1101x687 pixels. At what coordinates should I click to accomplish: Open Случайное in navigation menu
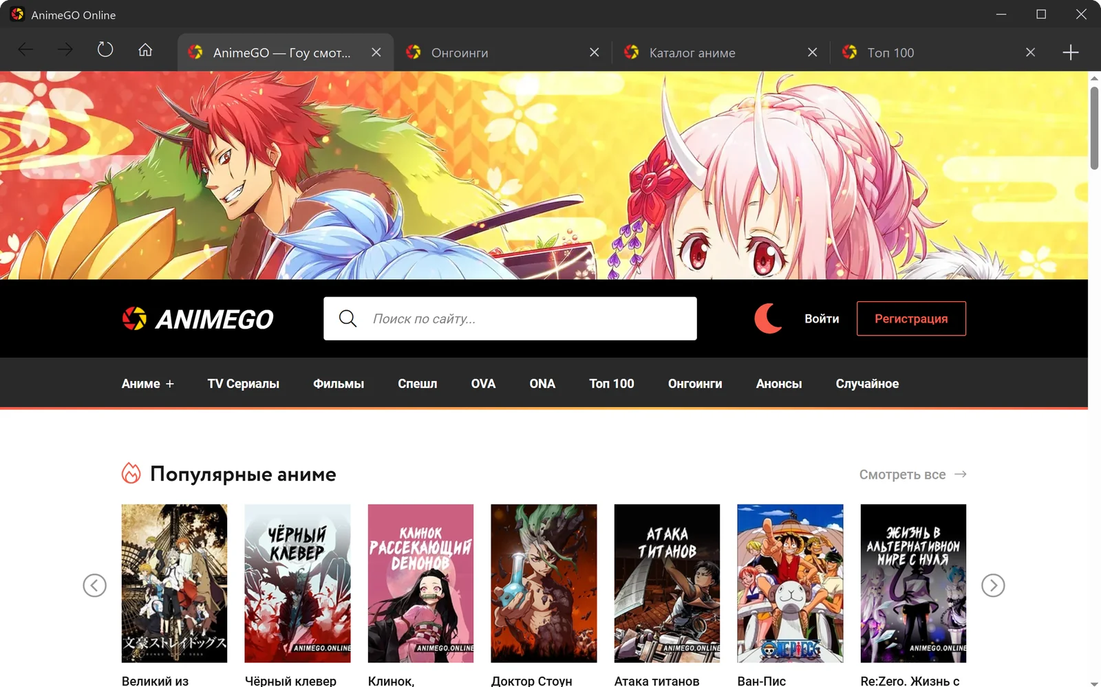click(x=867, y=384)
